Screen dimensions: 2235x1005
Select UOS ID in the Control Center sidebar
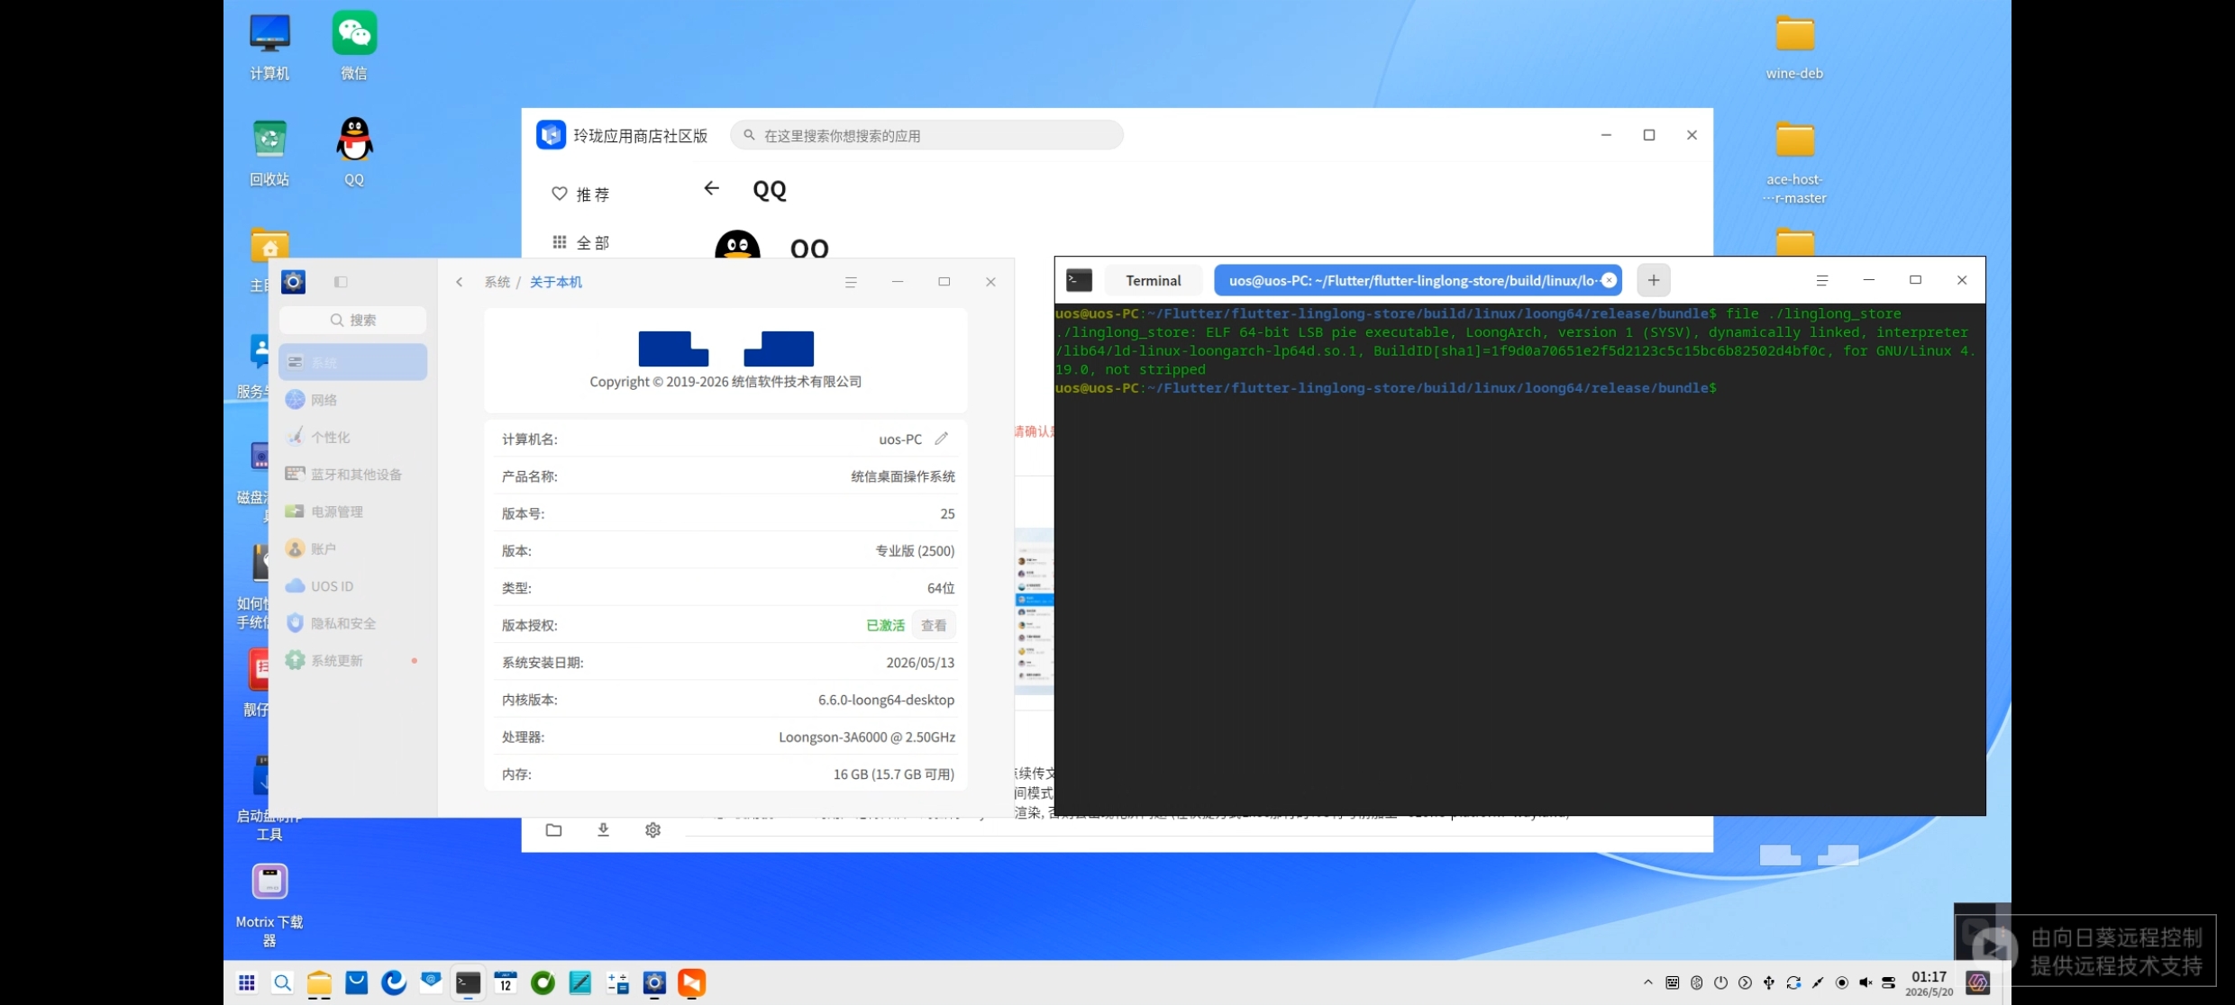point(353,585)
